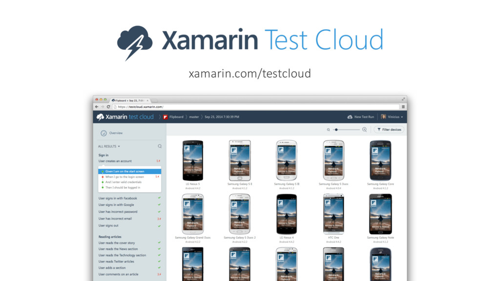Click master in the breadcrumb
This screenshot has height=281, width=500.
194,117
